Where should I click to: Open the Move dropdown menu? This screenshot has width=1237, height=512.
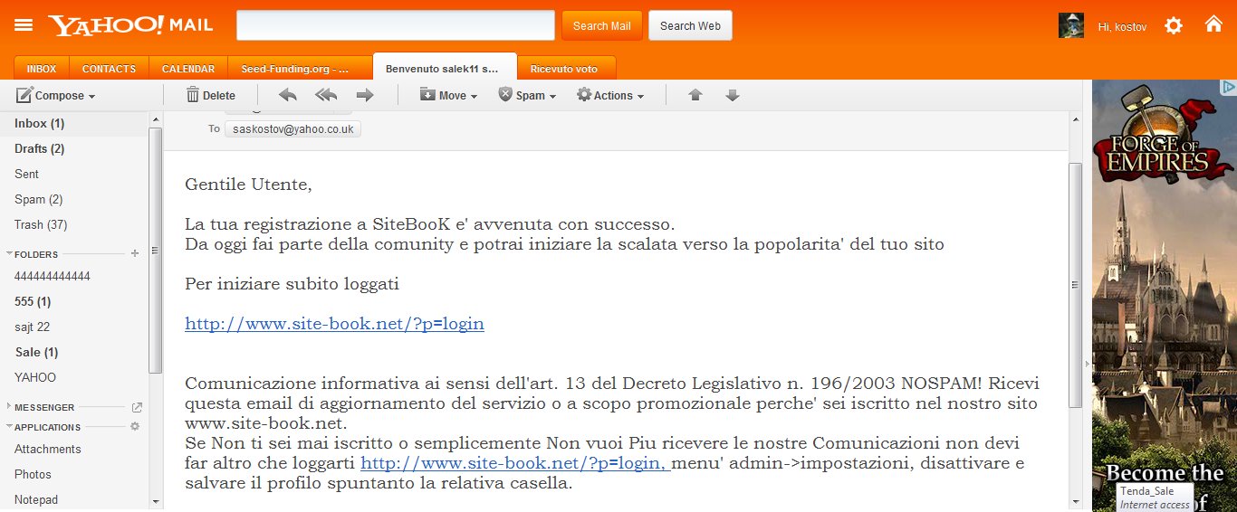pos(448,95)
